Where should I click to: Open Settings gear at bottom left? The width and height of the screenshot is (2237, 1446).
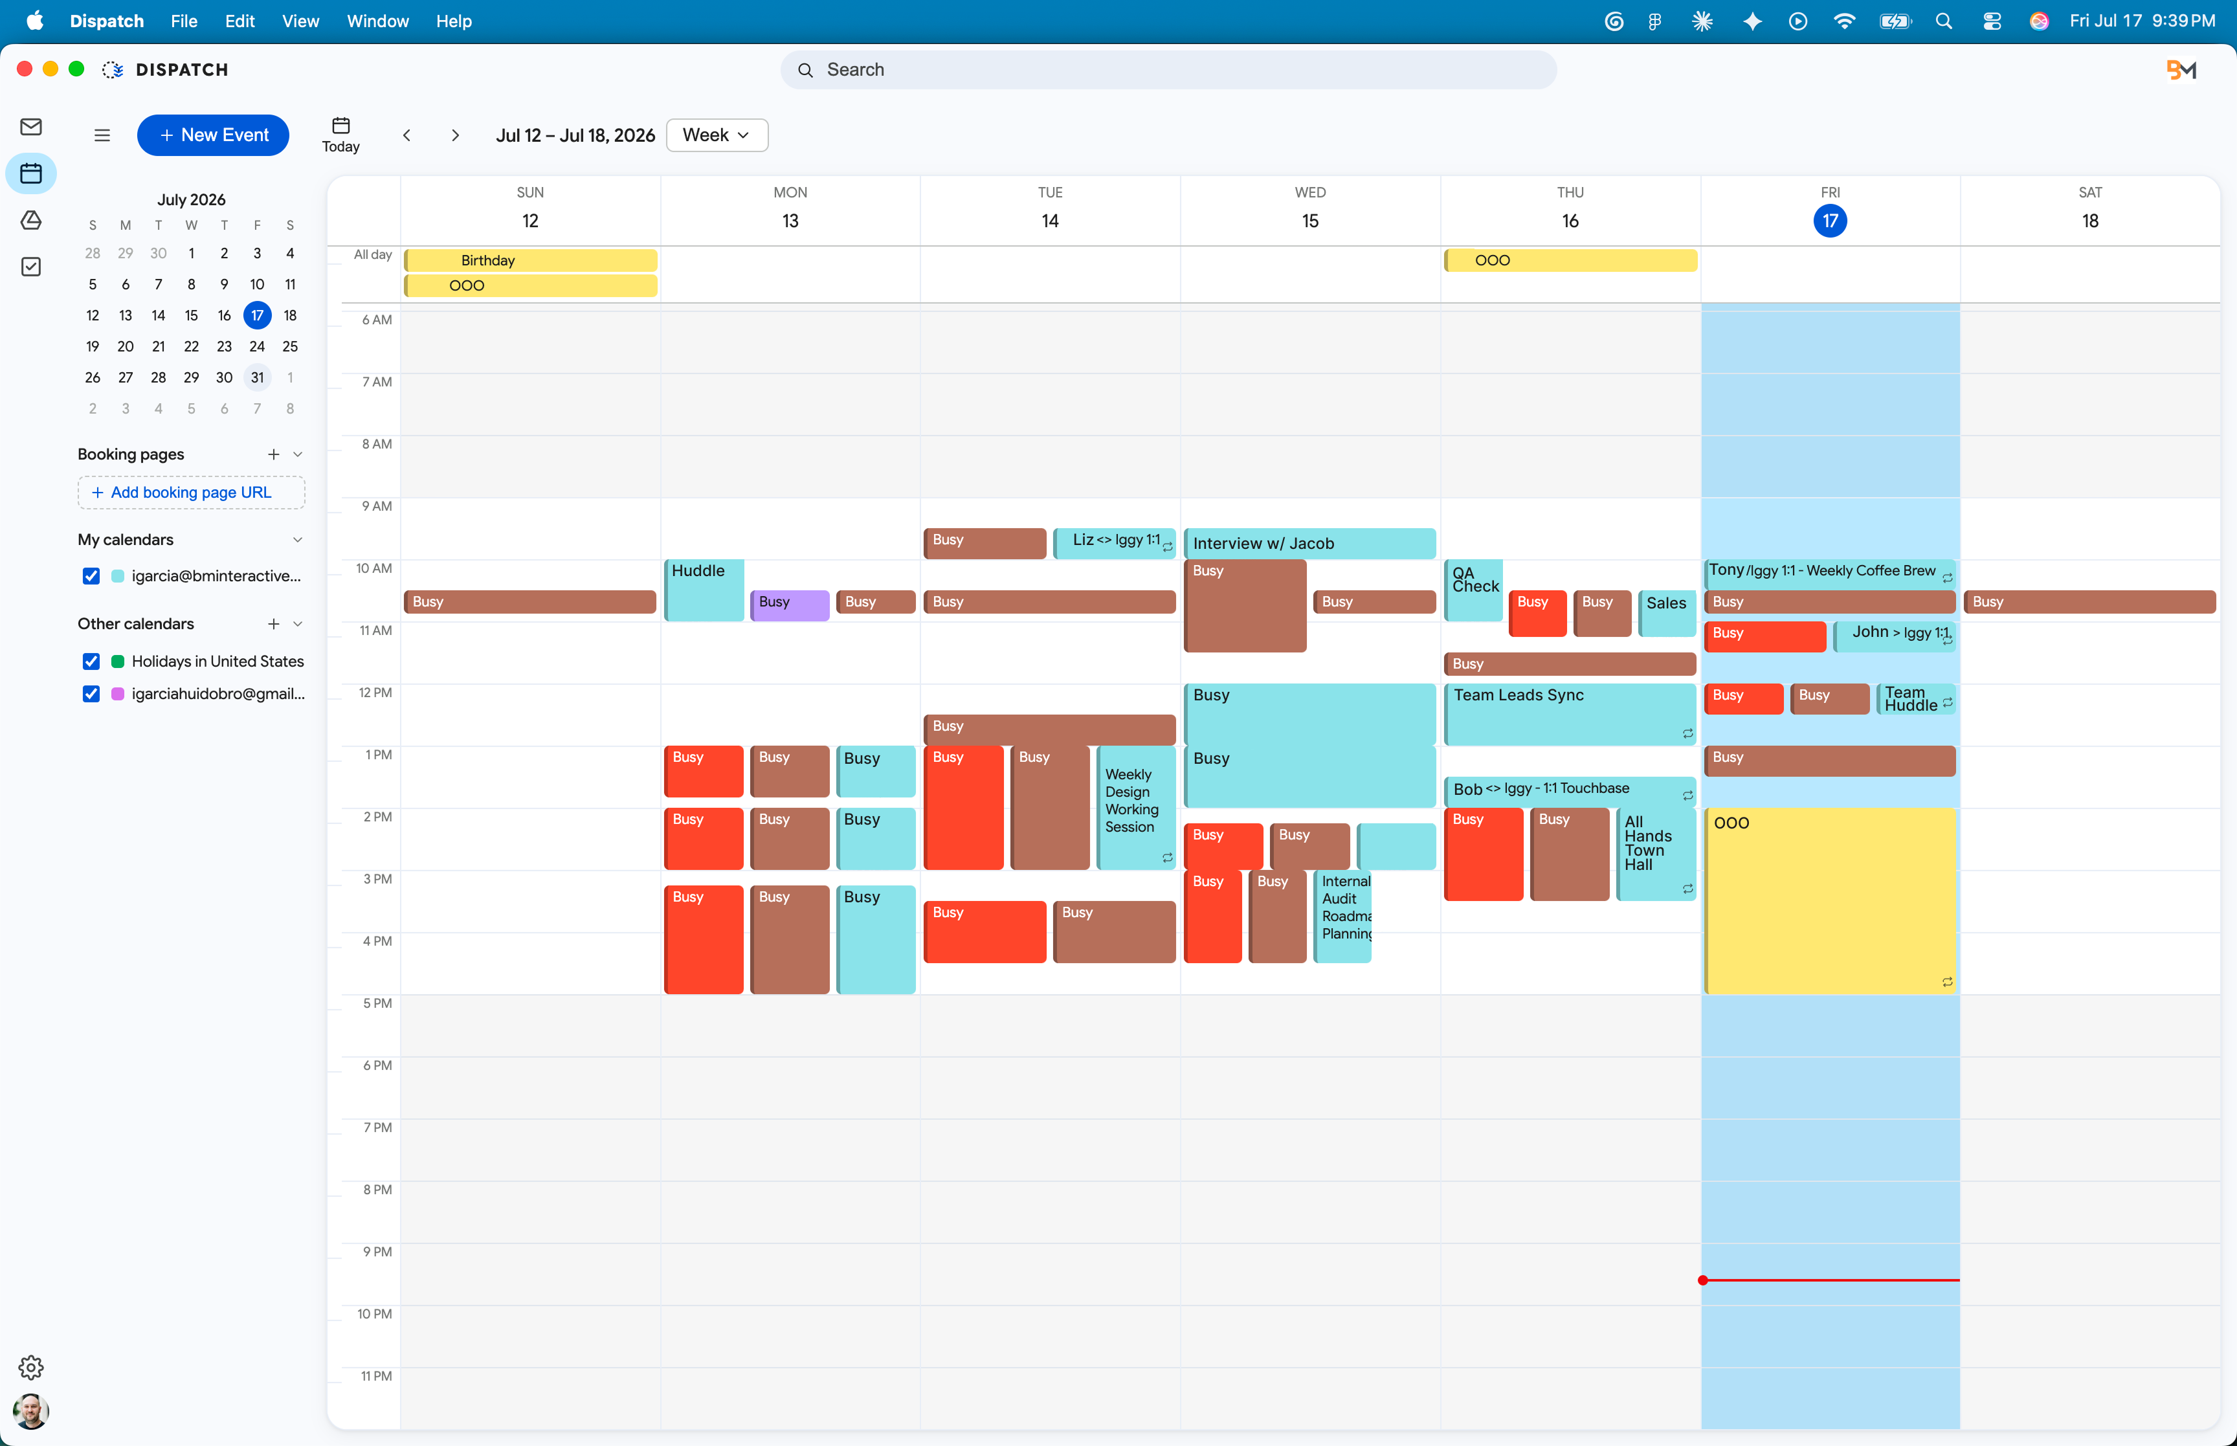(x=31, y=1367)
